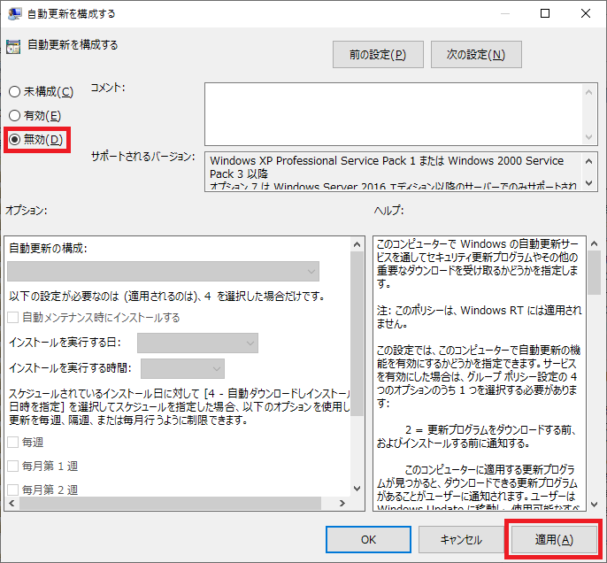This screenshot has width=607, height=563.
Task: Click options panel horizontal scroll left arrow
Action: coord(12,504)
